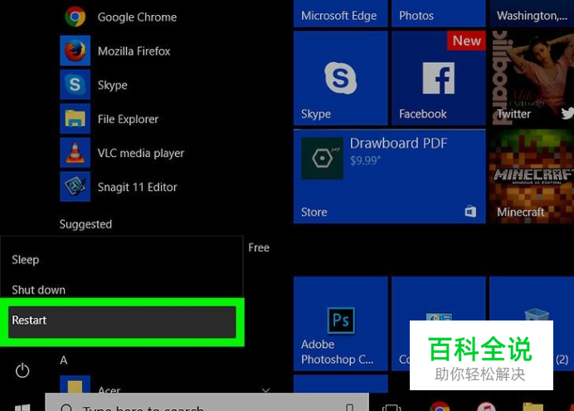The height and width of the screenshot is (411, 574).
Task: Click the microphone icon in search box
Action: 349,407
